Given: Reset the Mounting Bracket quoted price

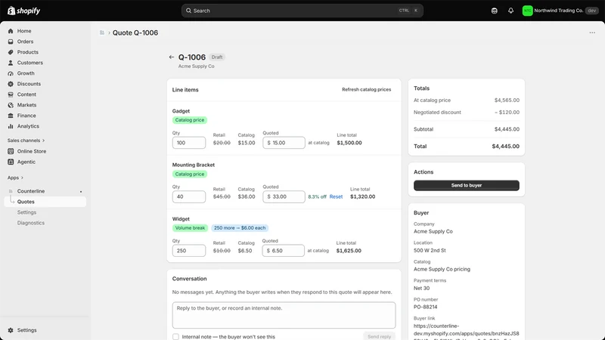Looking at the screenshot, I should coord(336,196).
